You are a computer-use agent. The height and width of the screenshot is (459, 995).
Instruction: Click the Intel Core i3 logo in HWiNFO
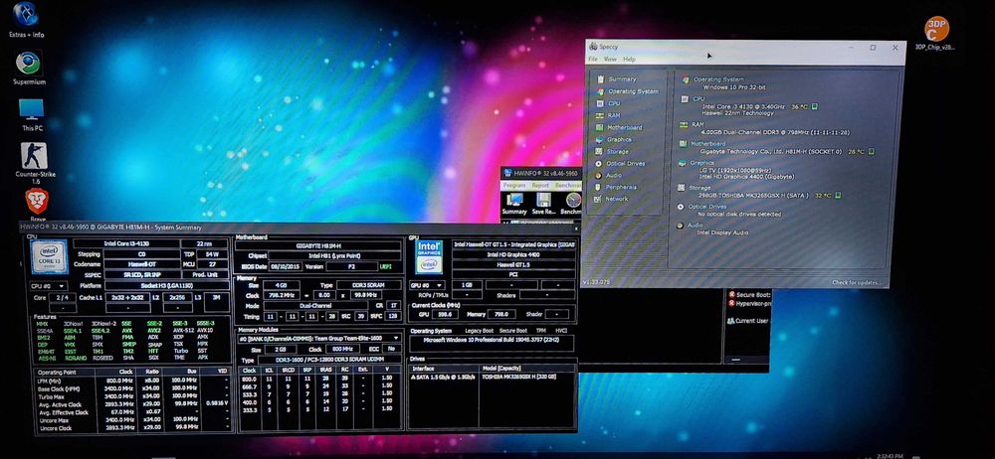click(49, 256)
